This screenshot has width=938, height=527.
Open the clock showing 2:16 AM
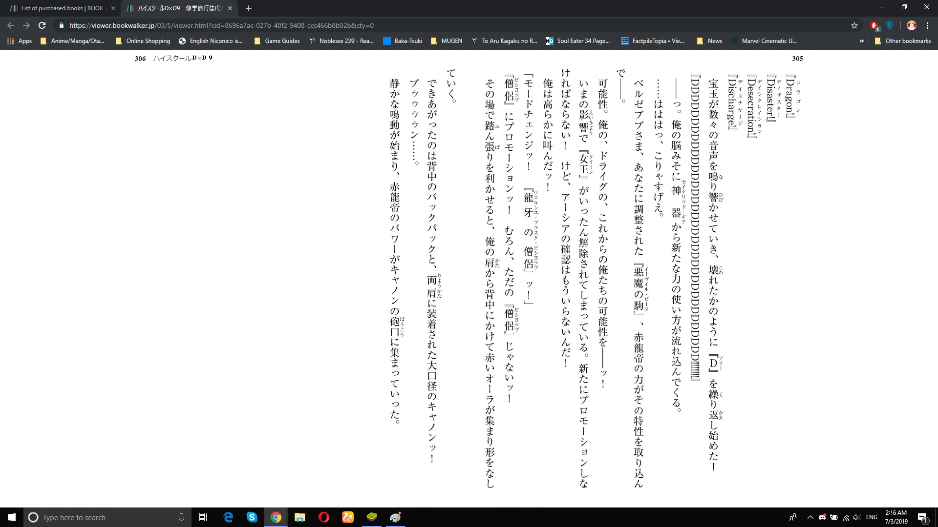click(x=896, y=517)
